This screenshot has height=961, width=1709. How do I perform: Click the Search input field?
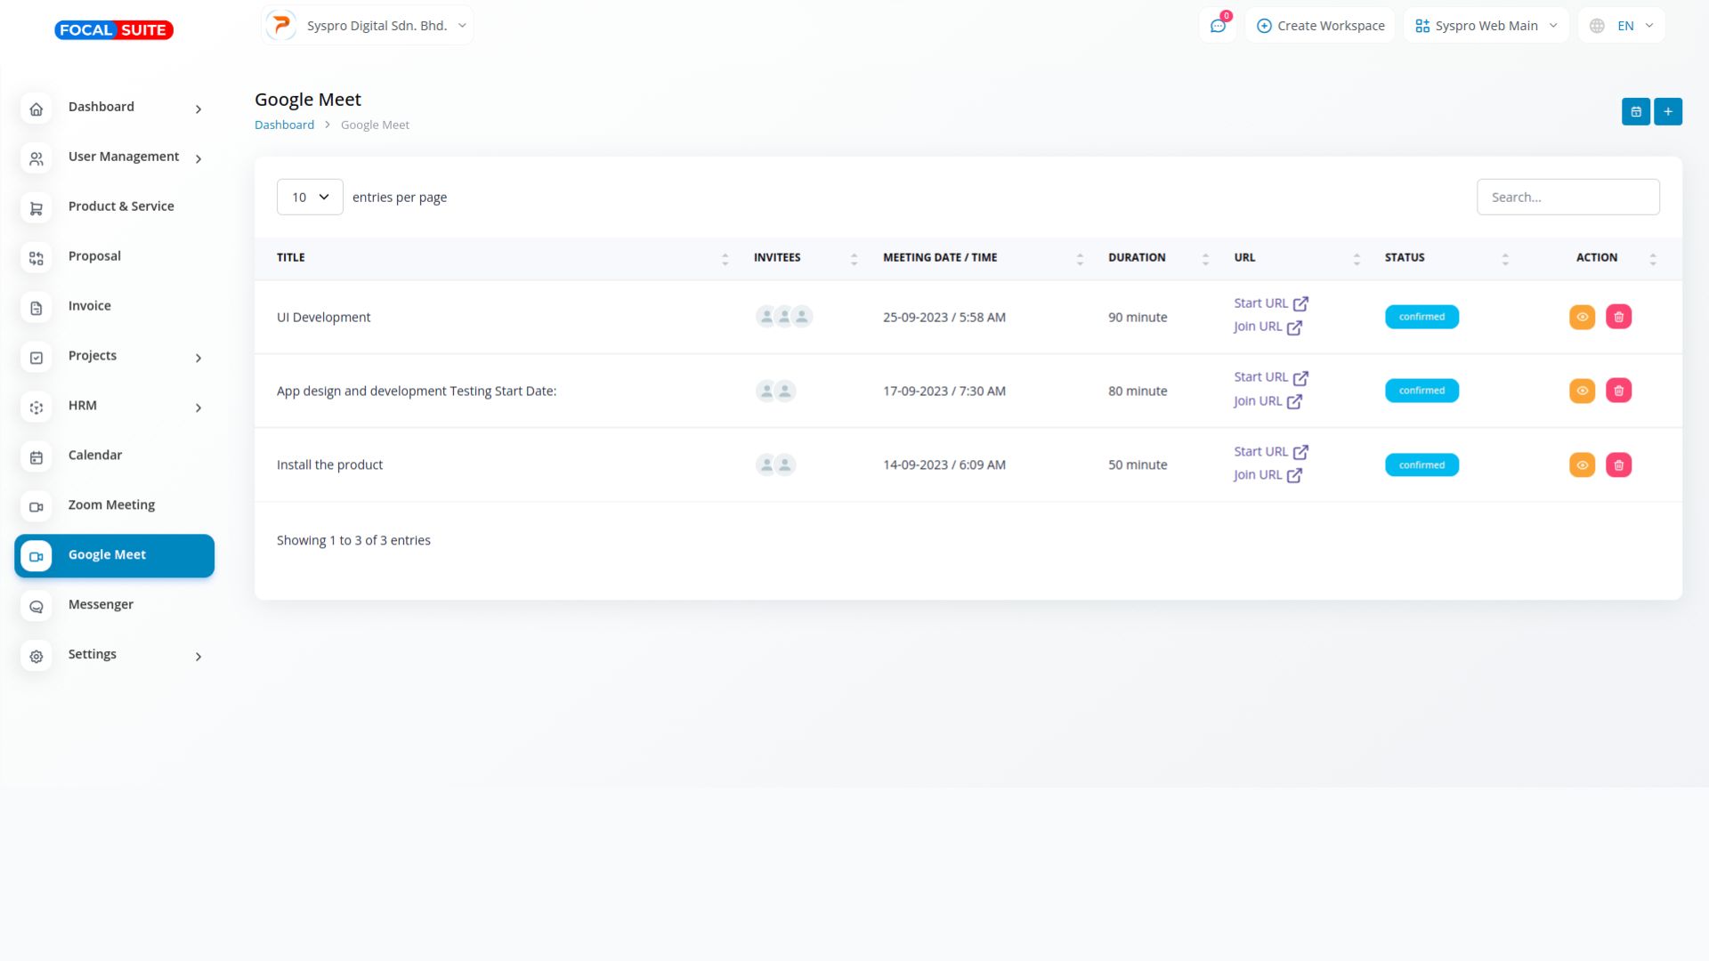point(1567,197)
